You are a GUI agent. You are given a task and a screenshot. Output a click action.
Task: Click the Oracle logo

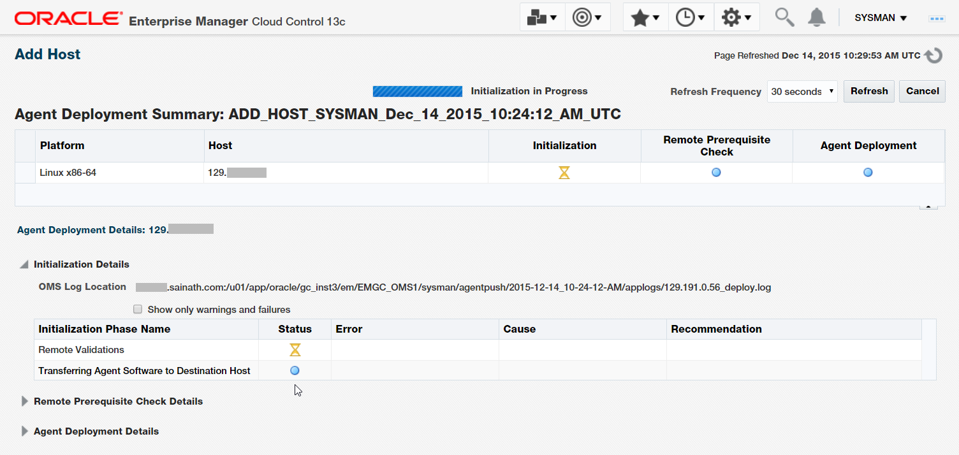(x=68, y=18)
